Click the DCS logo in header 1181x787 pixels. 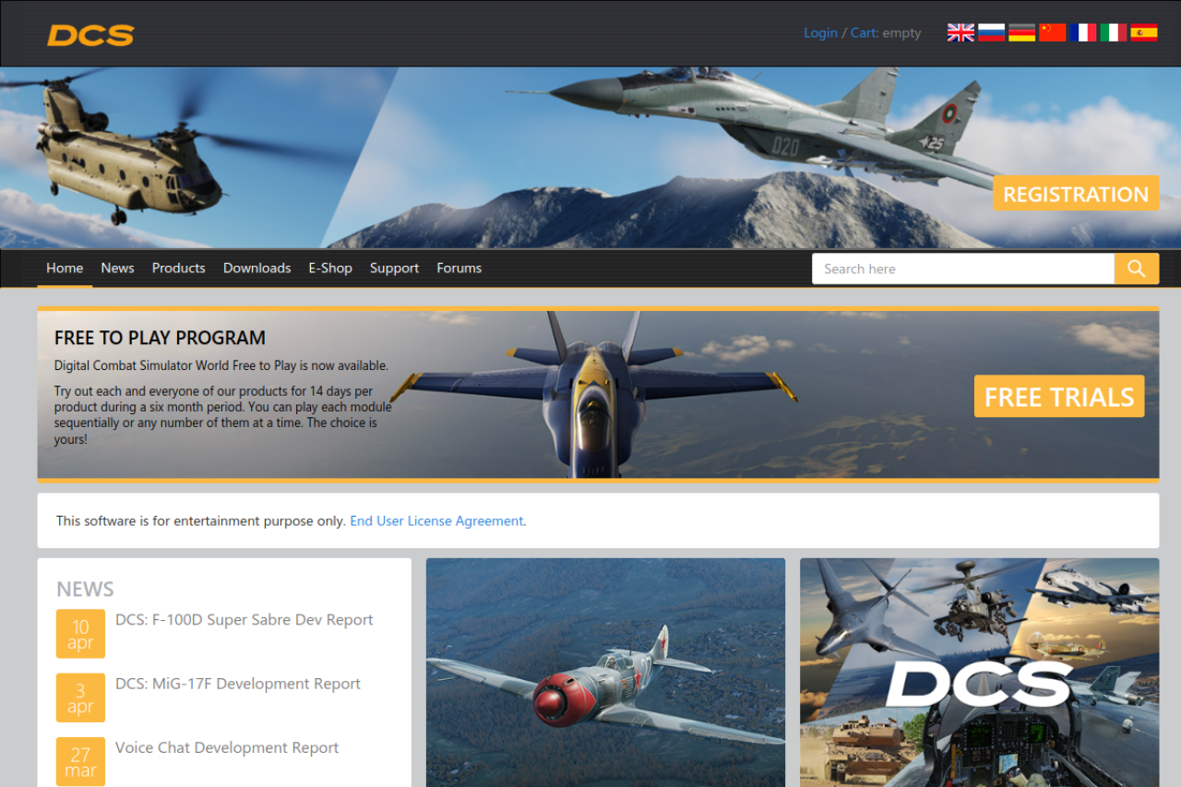coord(90,35)
